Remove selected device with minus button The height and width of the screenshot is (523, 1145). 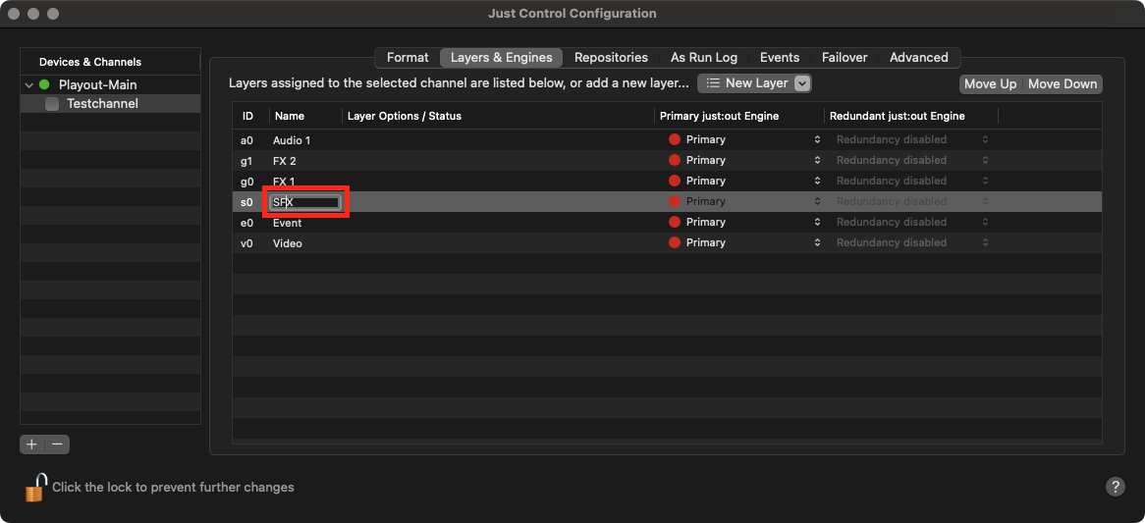57,444
